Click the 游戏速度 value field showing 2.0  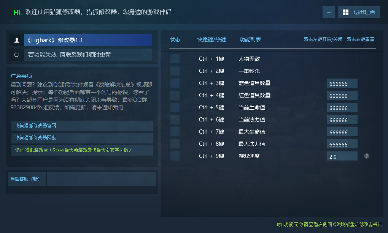point(342,156)
